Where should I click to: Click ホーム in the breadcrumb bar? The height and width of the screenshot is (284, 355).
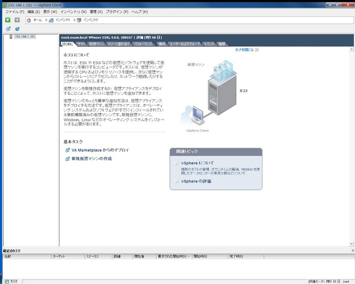(38, 20)
